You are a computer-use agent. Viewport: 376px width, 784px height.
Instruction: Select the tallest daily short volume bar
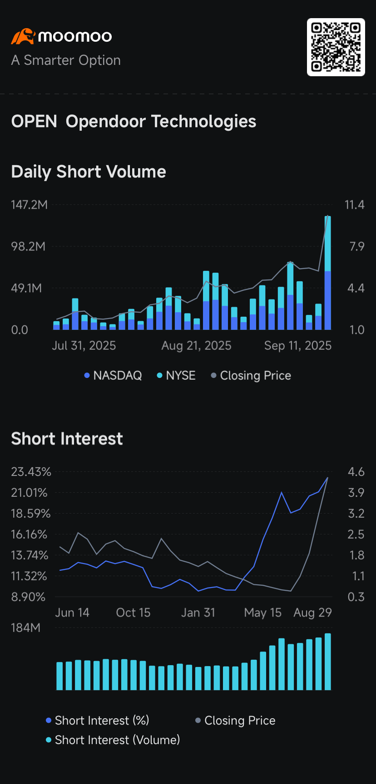[x=327, y=272]
